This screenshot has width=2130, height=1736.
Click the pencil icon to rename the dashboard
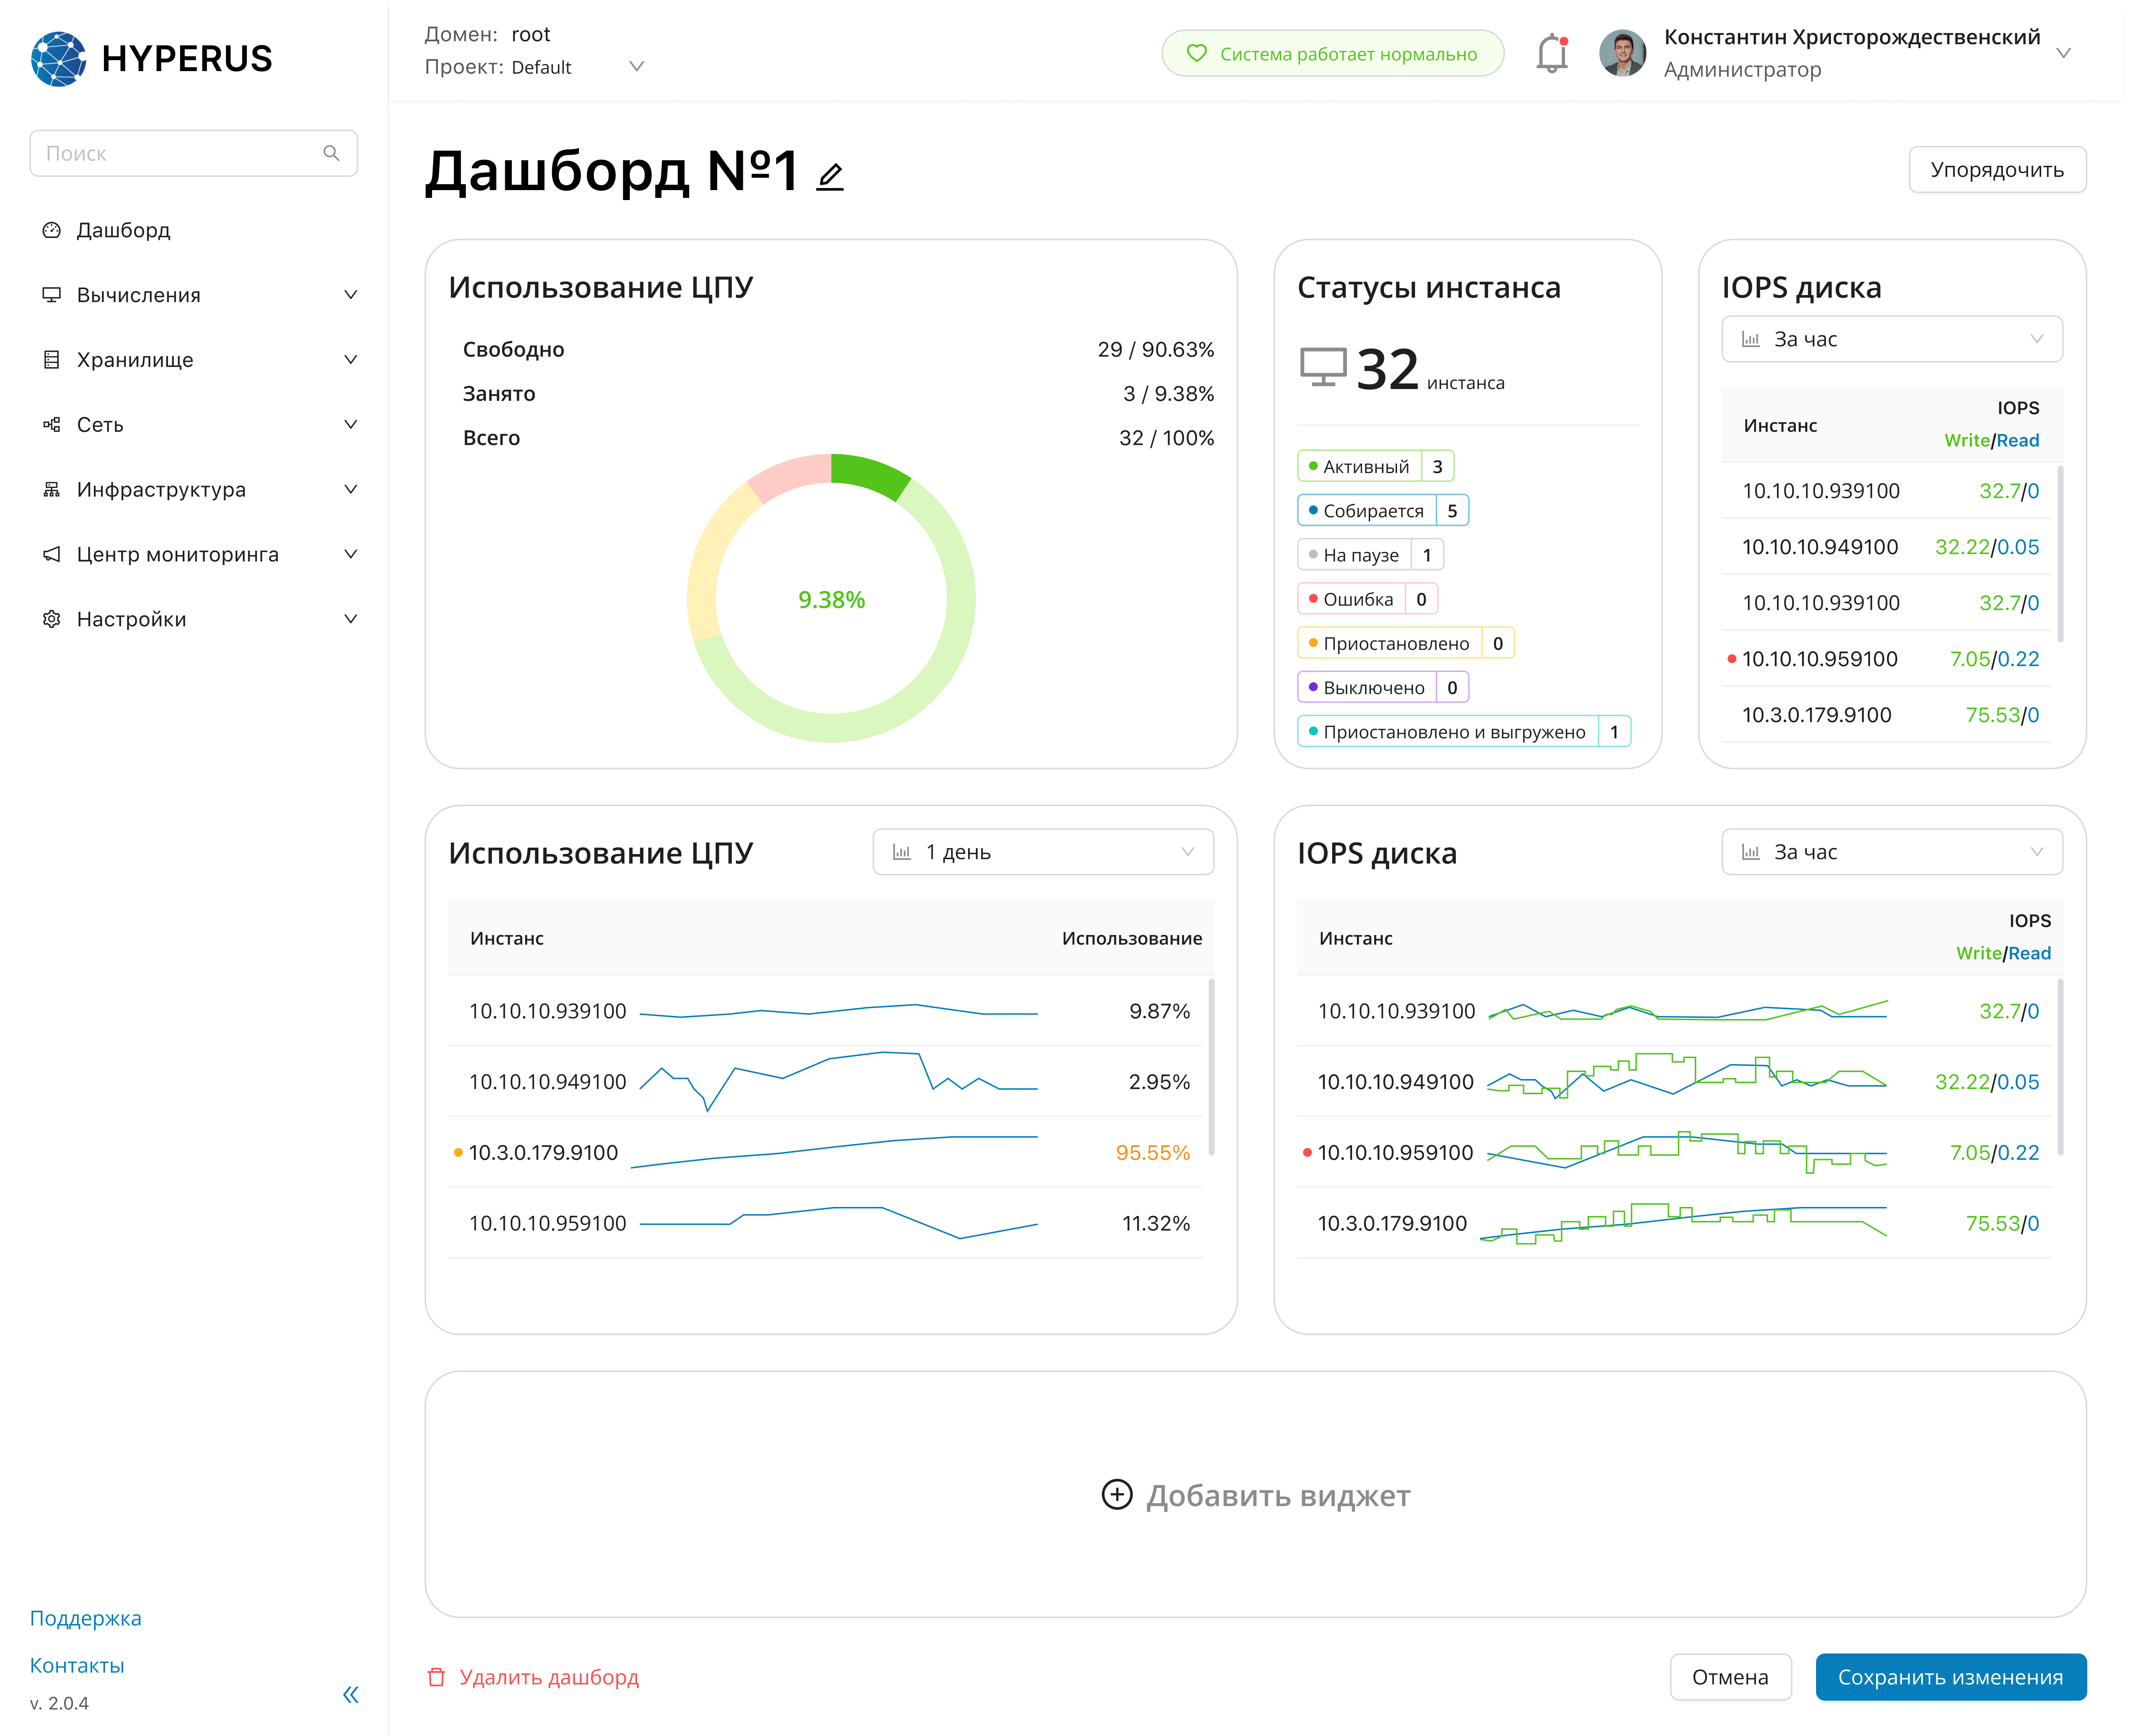(x=830, y=177)
